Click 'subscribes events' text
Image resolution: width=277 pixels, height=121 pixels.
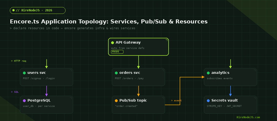[220, 78]
